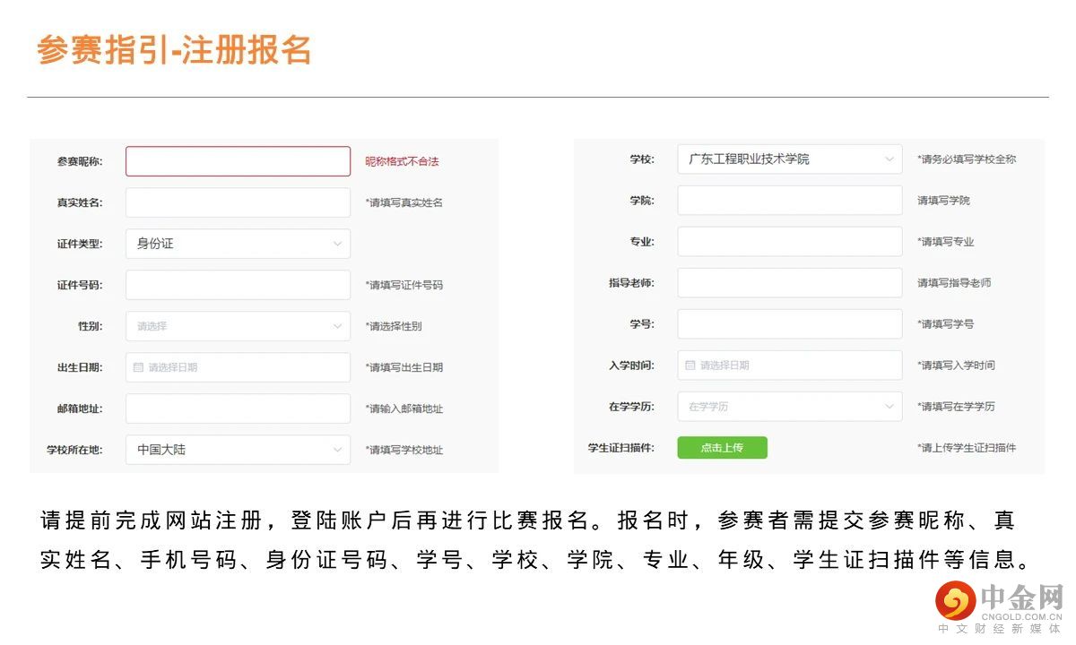Click the 专业 input field
1076x645 pixels.
(x=790, y=242)
